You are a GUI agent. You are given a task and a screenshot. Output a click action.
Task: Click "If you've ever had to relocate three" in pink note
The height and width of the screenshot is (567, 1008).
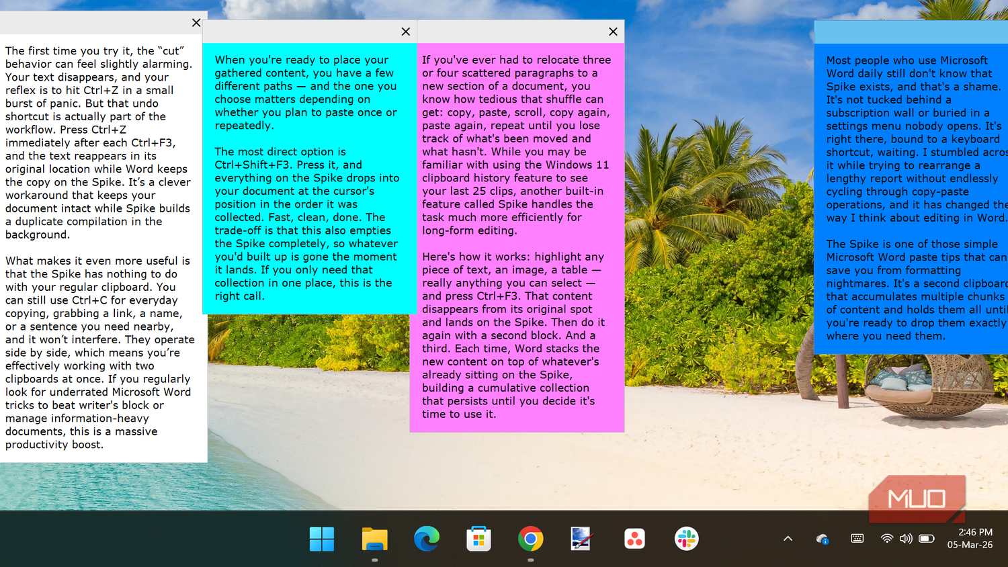[516, 60]
